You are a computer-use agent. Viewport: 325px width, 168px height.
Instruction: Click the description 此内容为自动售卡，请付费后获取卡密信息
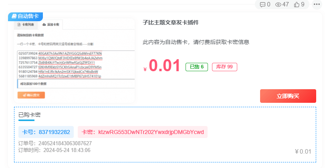point(196,42)
